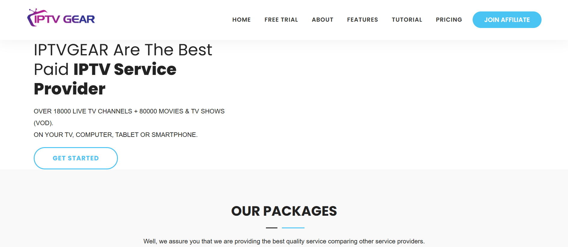Image resolution: width=568 pixels, height=247 pixels.
Task: Select the 'IPTV Service Provider' headline text
Action: 105,79
